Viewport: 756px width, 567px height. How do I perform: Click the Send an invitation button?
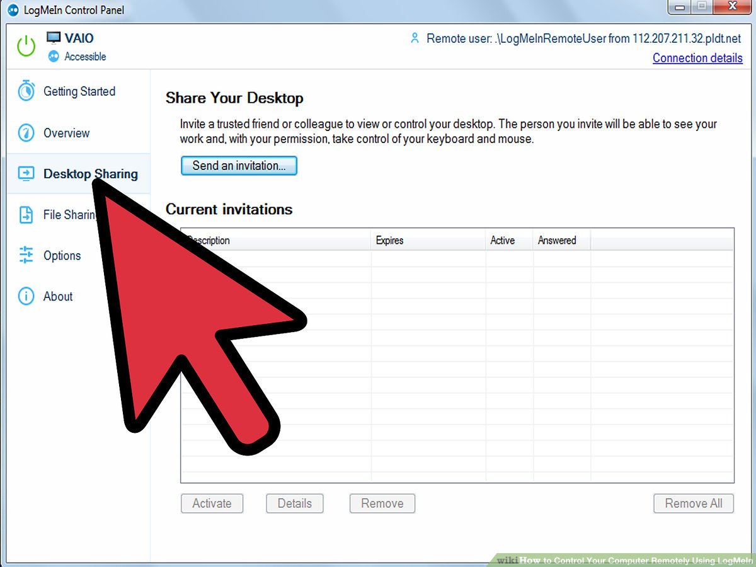click(x=239, y=166)
